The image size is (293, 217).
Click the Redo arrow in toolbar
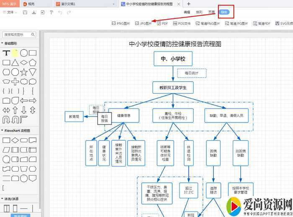(69, 13)
